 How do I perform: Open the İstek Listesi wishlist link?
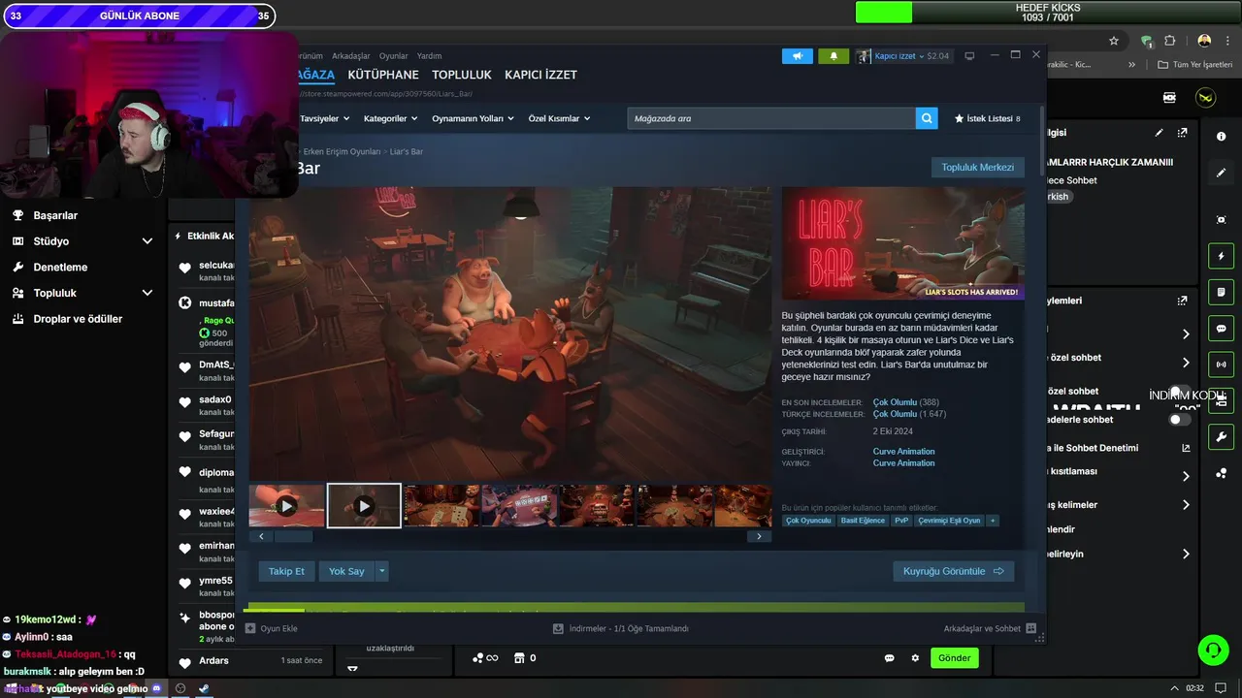[988, 118]
